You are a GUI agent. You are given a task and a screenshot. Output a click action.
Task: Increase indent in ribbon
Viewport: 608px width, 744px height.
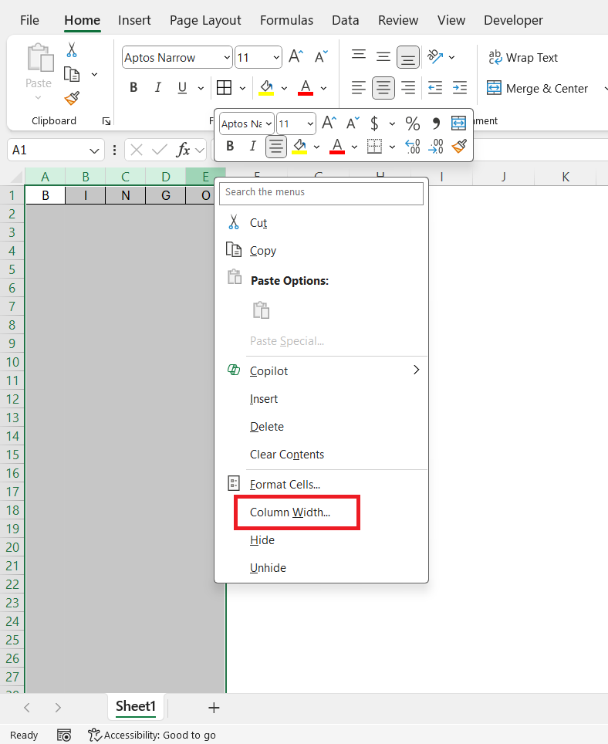click(460, 88)
